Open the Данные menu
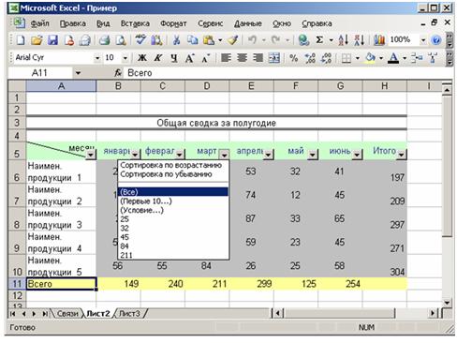Image resolution: width=457 pixels, height=343 pixels. click(x=248, y=23)
